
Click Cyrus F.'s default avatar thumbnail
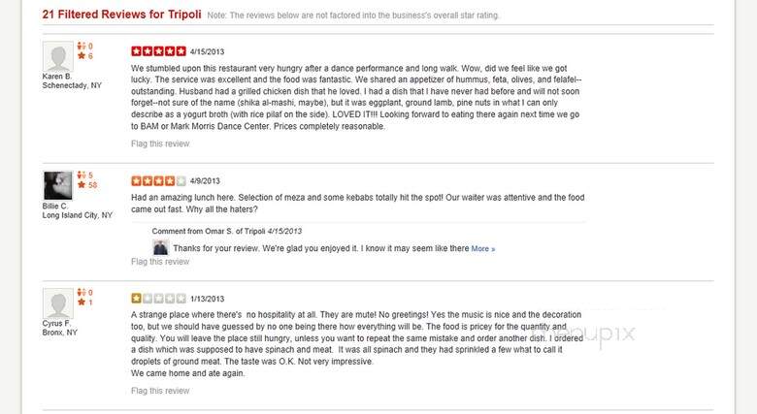click(58, 303)
